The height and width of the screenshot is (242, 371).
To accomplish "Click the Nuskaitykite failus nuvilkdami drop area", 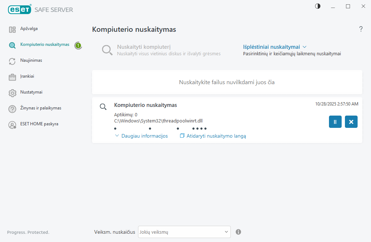I will pos(227,82).
